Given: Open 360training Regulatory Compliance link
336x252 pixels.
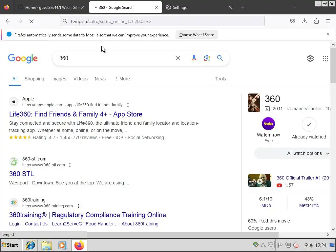Looking at the screenshot, I should tap(87, 215).
